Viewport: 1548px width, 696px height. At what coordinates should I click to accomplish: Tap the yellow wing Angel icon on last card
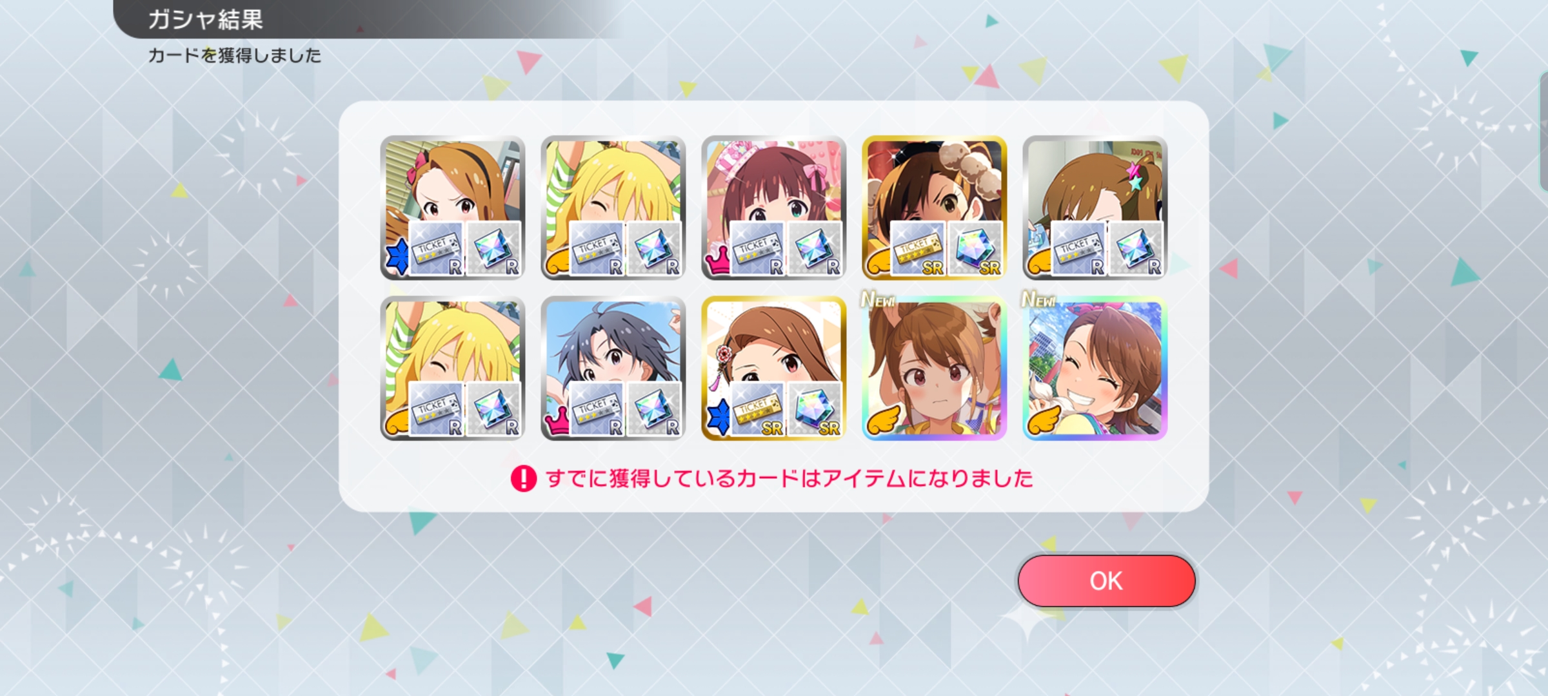(x=1041, y=420)
